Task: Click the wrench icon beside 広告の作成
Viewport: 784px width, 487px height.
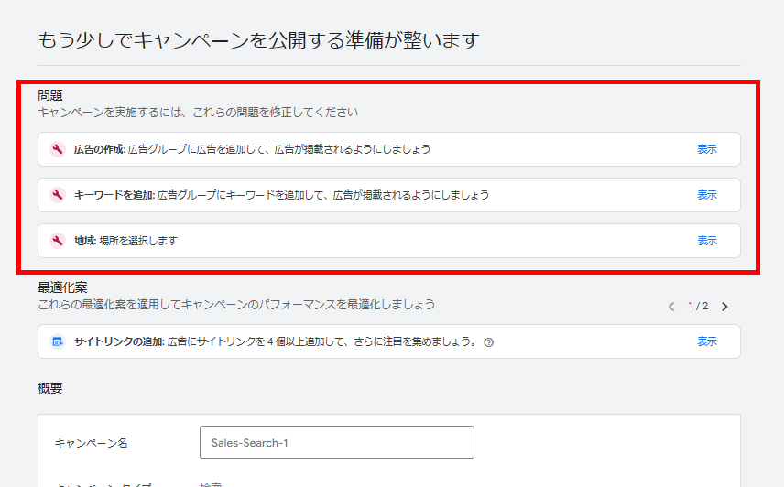Action: (x=58, y=149)
